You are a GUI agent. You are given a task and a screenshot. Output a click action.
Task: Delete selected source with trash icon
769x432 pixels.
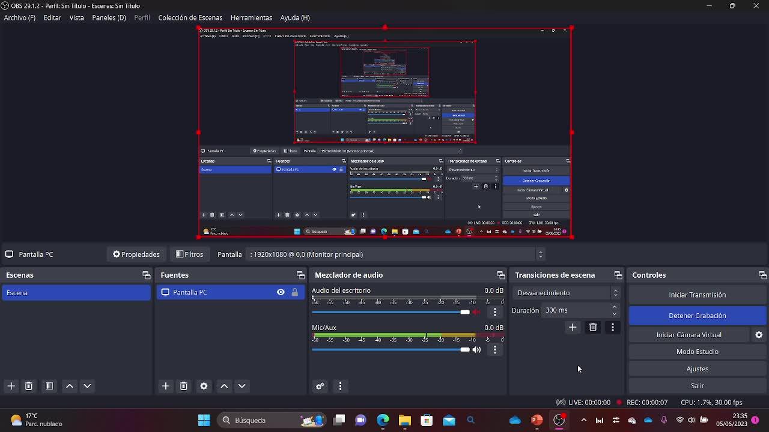[x=184, y=386]
